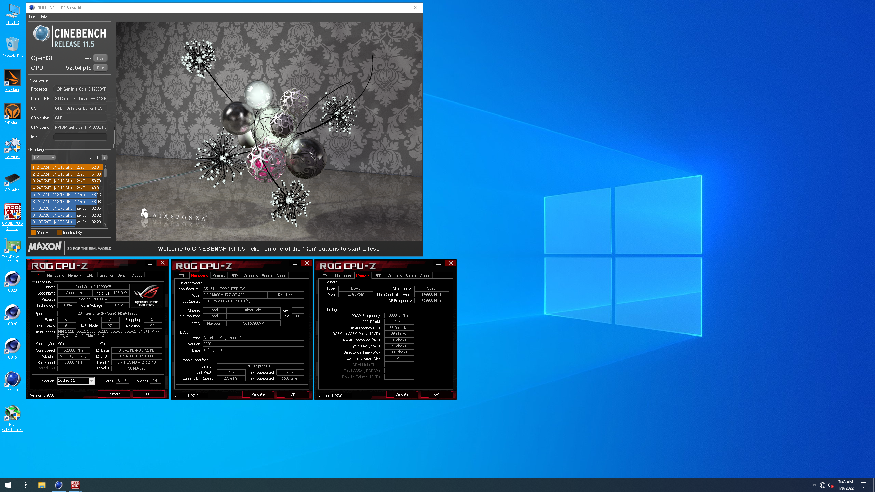Switch to CPU tab in Mainboard CPU-Z window
Screen dimensions: 875x492
pyautogui.click(x=182, y=276)
